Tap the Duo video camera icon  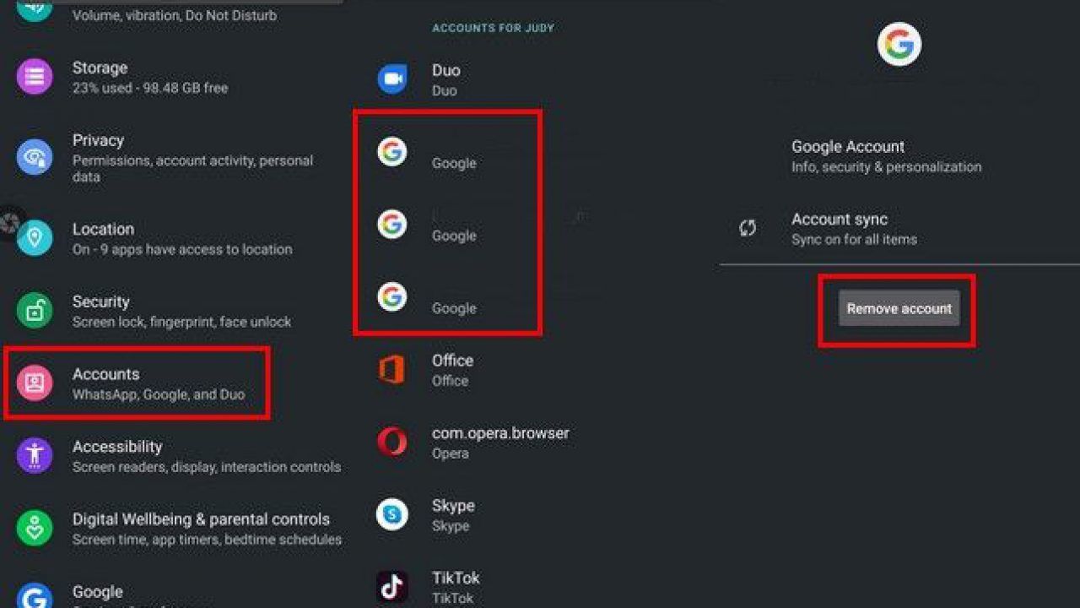(391, 79)
